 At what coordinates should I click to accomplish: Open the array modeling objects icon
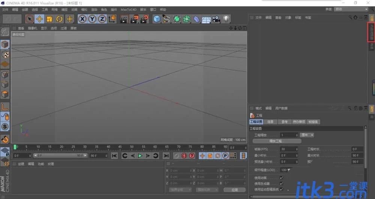[x=186, y=19]
